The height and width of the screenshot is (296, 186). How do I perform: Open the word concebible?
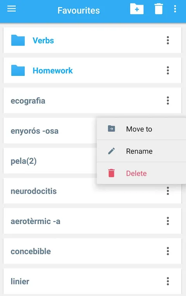(92, 251)
